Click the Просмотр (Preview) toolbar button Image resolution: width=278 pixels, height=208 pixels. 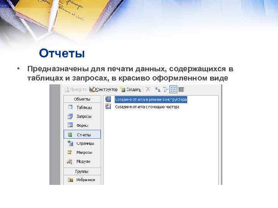pos(76,90)
